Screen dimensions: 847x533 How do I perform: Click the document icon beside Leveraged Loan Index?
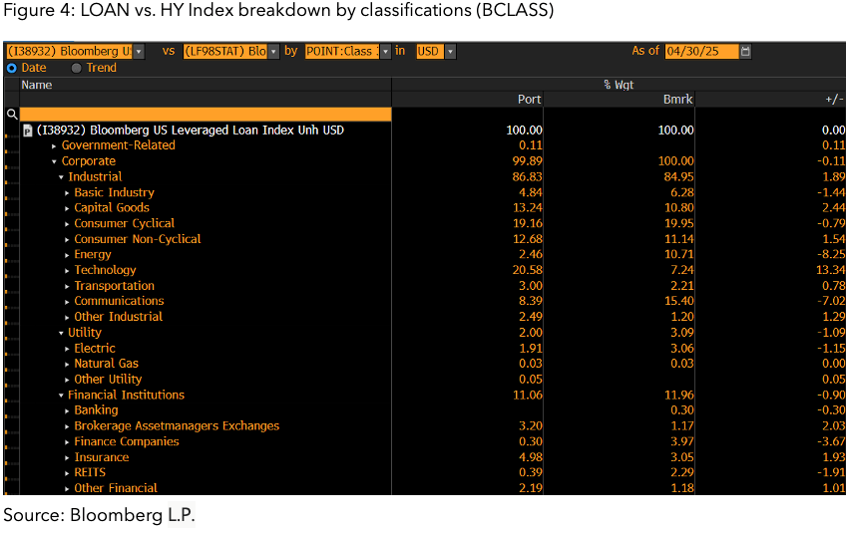[27, 131]
